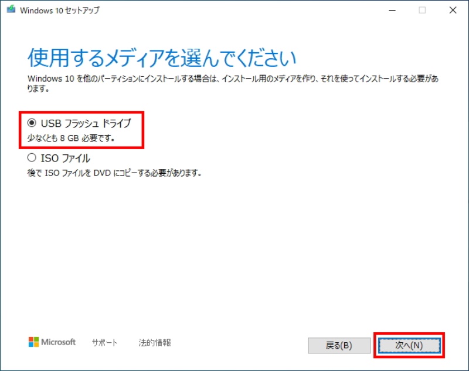Click the 使用するメディアを選んでください heading

(x=161, y=58)
